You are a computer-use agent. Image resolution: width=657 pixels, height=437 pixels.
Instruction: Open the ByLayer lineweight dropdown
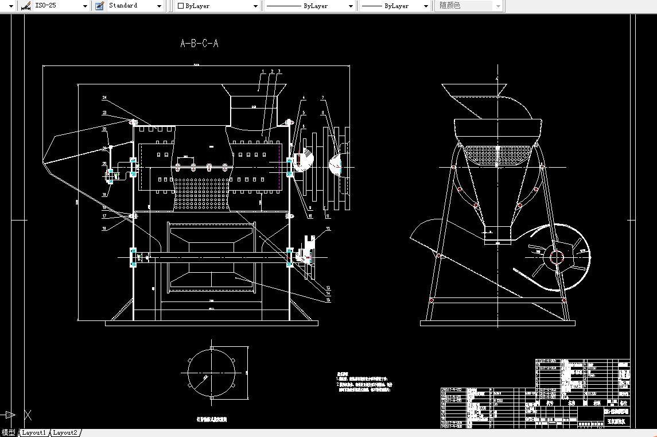pyautogui.click(x=426, y=6)
